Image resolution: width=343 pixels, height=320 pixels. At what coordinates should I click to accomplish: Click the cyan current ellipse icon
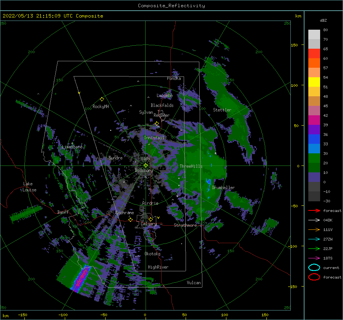[x=314, y=267]
